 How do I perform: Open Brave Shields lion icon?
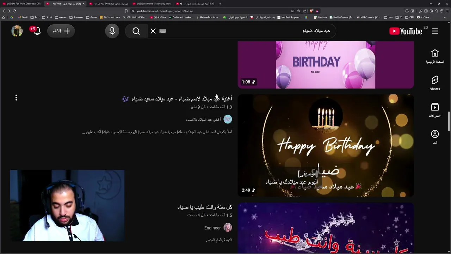(311, 11)
